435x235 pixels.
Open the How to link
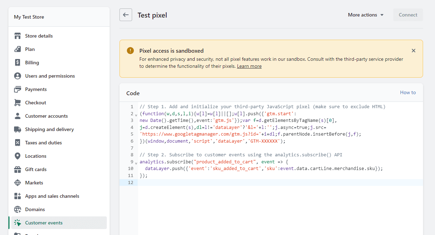click(x=408, y=92)
